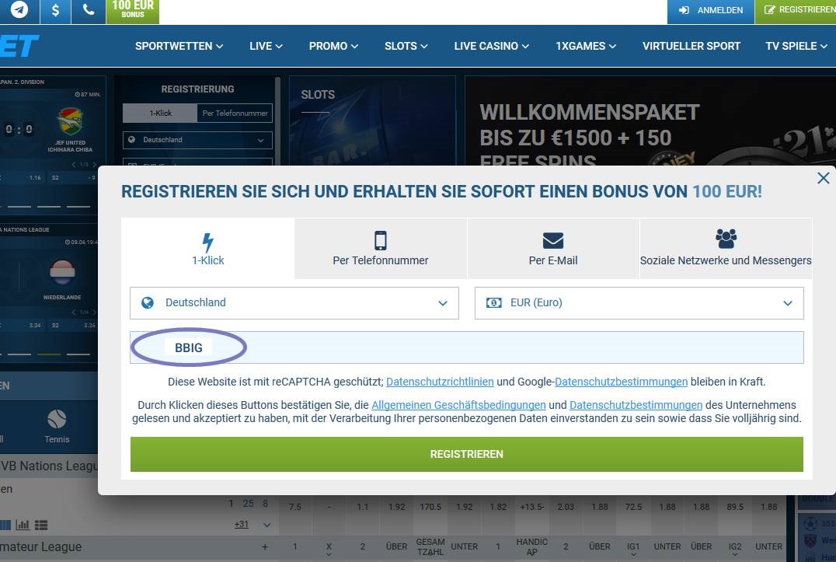Image resolution: width=836 pixels, height=562 pixels.
Task: Select handicap value +13.5-
Action: click(x=532, y=507)
